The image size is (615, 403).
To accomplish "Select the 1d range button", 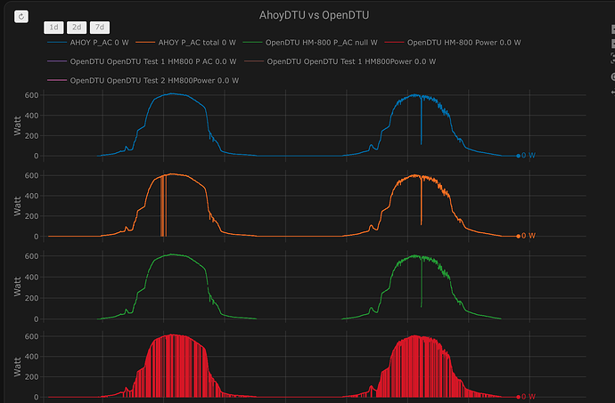I will pyautogui.click(x=53, y=27).
